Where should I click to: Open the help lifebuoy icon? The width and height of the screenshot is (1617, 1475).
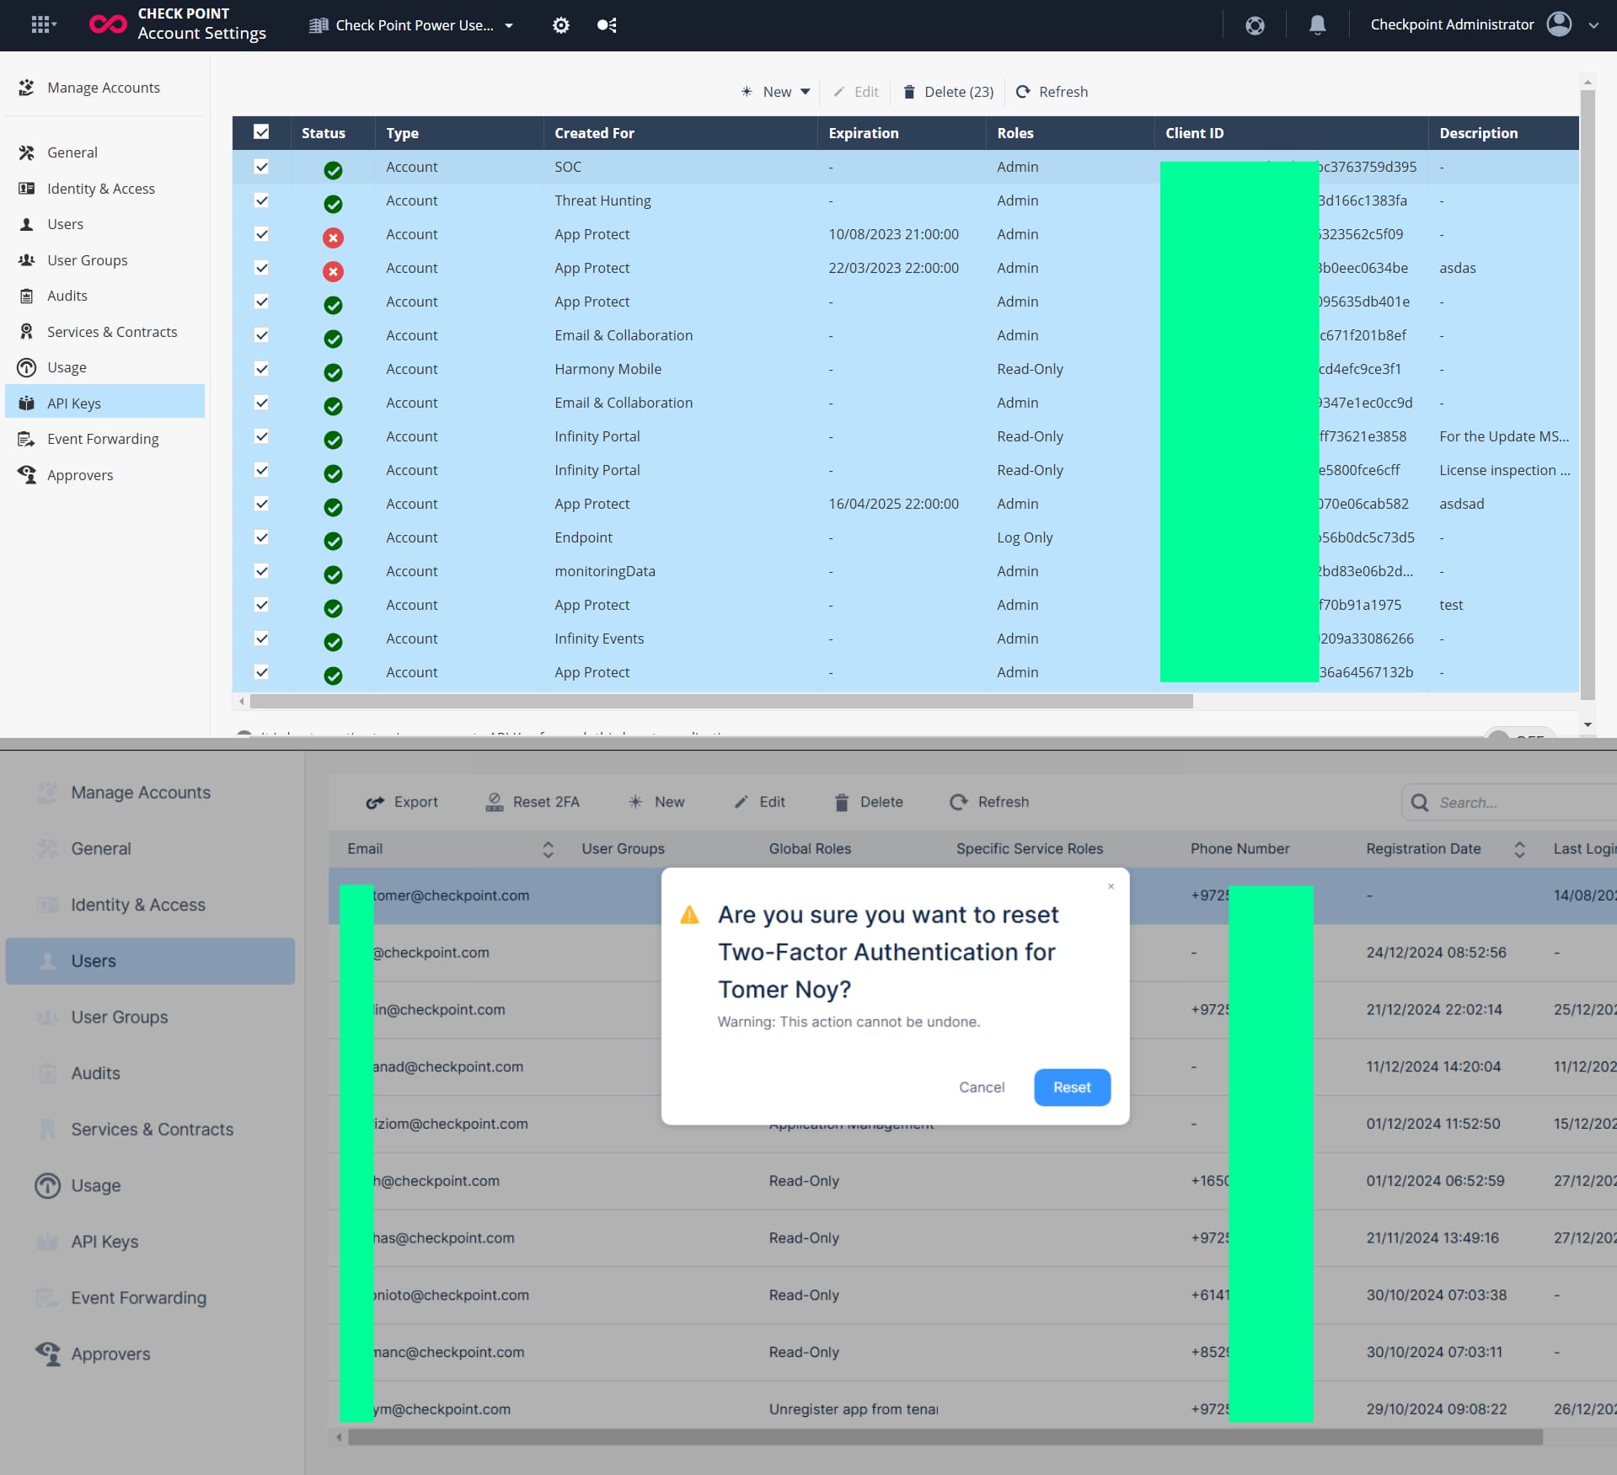1255,25
